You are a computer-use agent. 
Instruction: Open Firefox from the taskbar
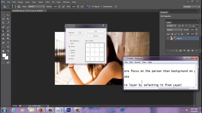(x=41, y=110)
